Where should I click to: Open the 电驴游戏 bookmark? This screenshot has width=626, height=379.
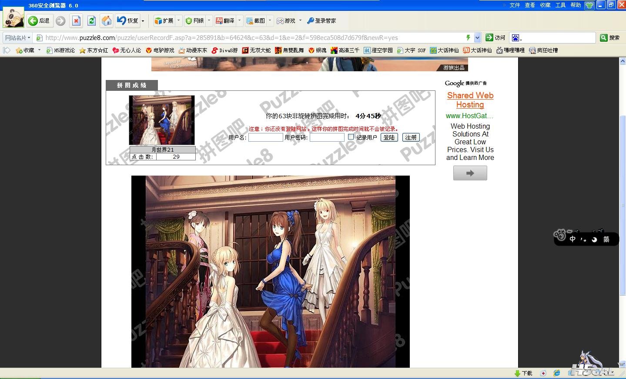160,50
